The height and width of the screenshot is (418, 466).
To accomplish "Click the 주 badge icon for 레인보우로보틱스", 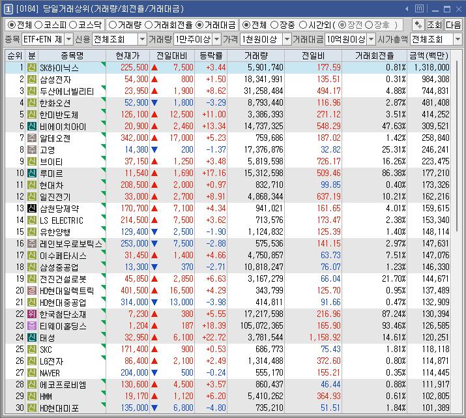I will tap(32, 243).
